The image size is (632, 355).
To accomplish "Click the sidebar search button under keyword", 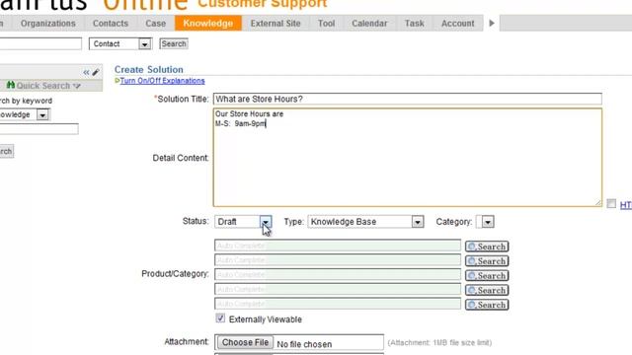I will tap(7, 151).
